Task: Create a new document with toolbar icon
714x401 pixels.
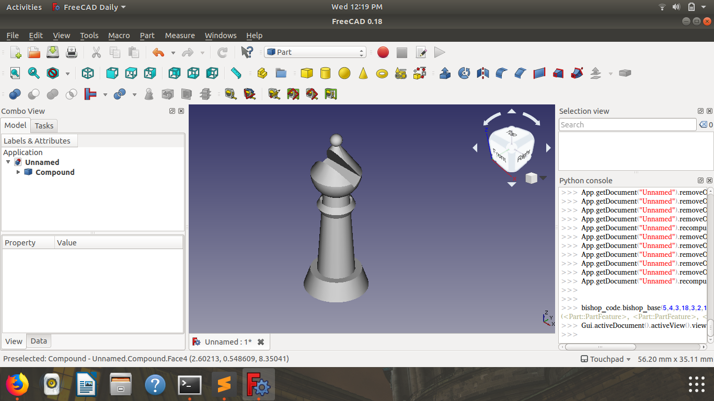Action: click(x=15, y=52)
